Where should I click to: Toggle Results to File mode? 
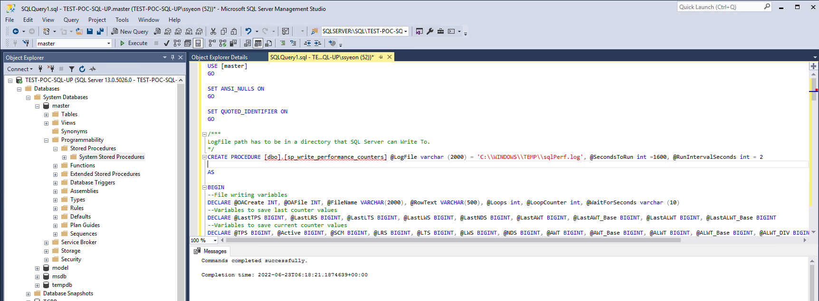[268, 43]
